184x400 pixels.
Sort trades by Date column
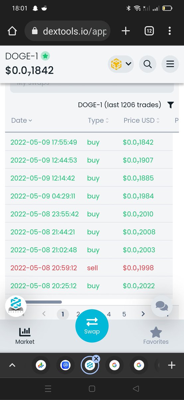point(22,120)
